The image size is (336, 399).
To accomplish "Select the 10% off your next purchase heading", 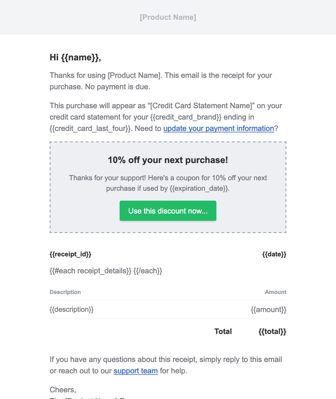I will (x=168, y=160).
